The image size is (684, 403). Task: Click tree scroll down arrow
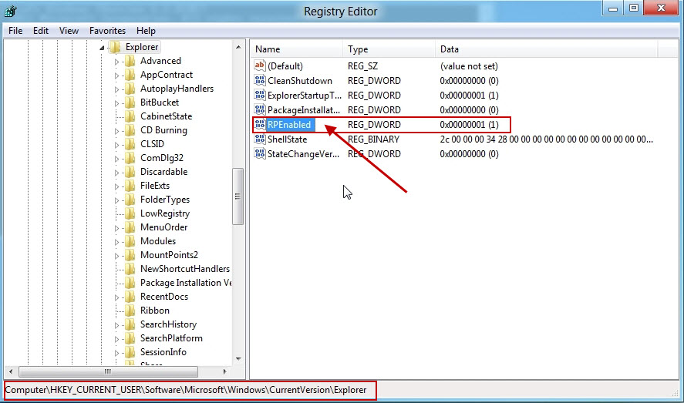click(238, 359)
